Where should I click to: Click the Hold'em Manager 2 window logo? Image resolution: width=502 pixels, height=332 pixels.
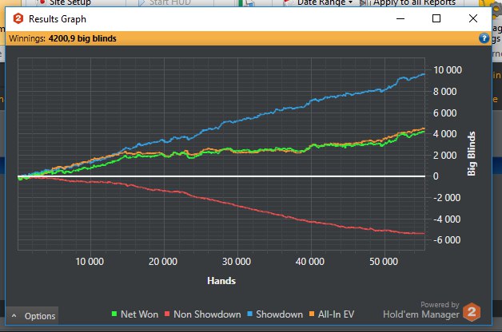(18, 19)
